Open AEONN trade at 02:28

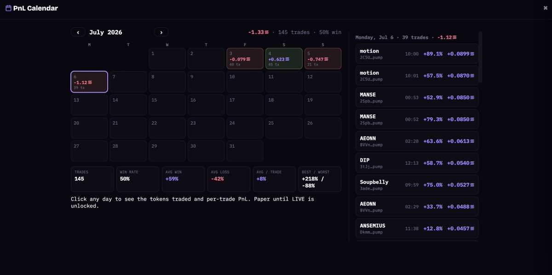click(x=417, y=141)
